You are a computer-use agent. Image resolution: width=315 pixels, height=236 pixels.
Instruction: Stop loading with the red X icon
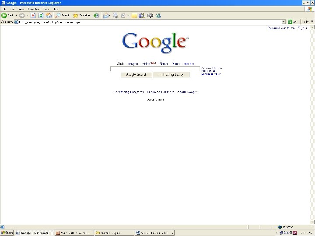[33, 15]
